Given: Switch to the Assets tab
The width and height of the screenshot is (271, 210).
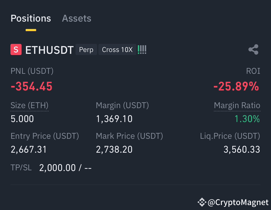Looking at the screenshot, I should (x=76, y=19).
